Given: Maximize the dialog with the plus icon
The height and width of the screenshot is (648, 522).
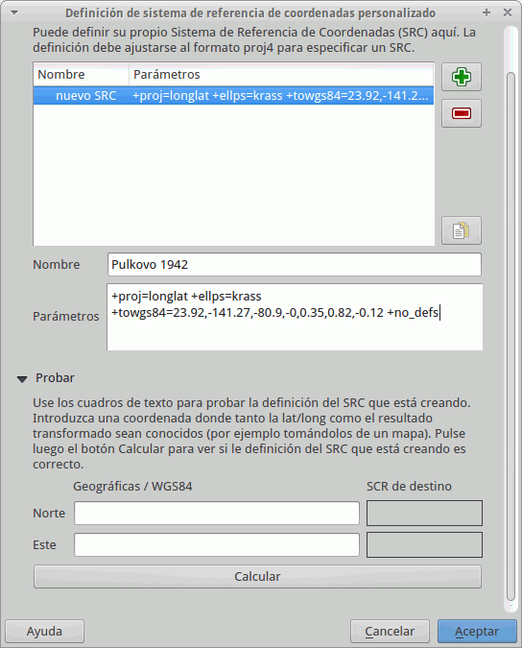Looking at the screenshot, I should 486,12.
